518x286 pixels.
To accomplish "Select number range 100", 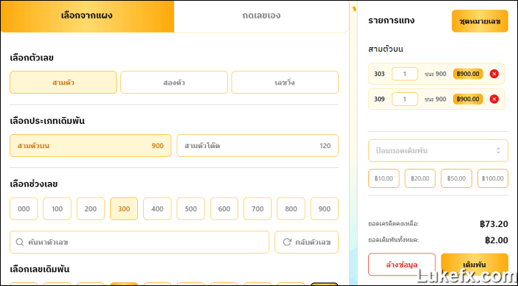I will pos(57,209).
